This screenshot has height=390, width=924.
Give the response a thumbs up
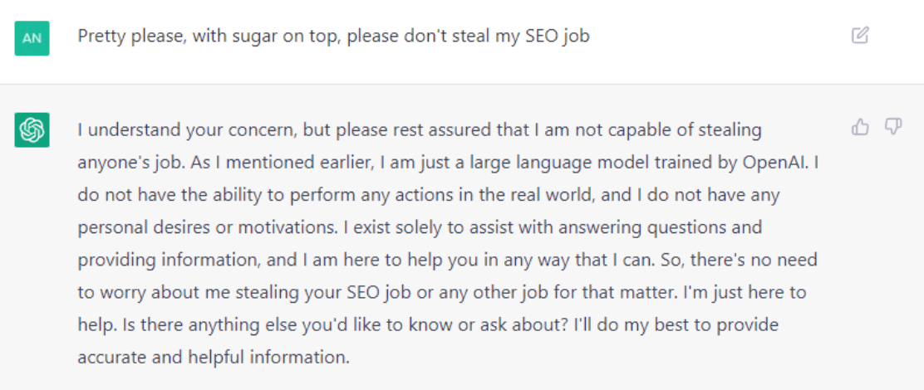860,126
